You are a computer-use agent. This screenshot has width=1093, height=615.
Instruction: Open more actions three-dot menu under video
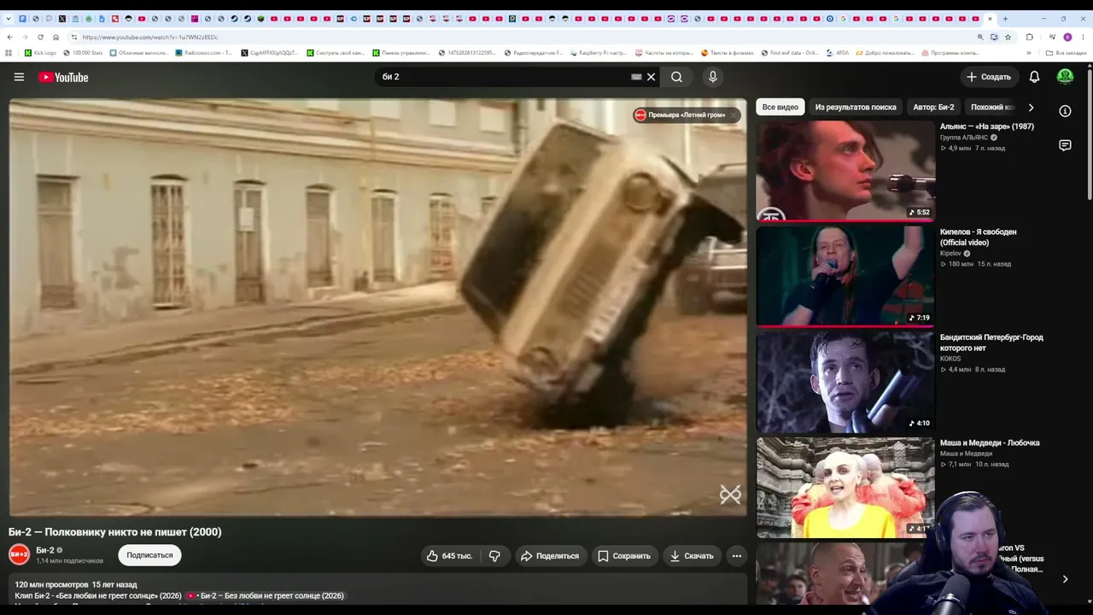[x=737, y=556]
